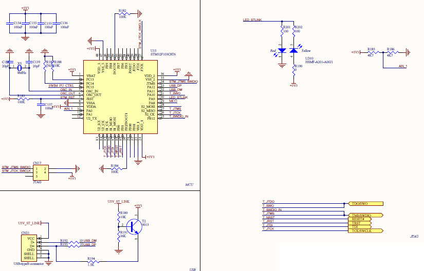This screenshot has height=271, width=424.
Task: Select the R190 resistor below yellow LED
Action: tap(293, 72)
